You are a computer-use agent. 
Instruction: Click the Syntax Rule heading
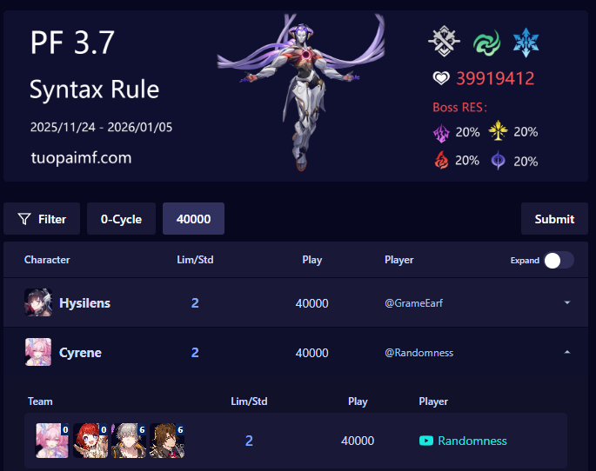[94, 90]
